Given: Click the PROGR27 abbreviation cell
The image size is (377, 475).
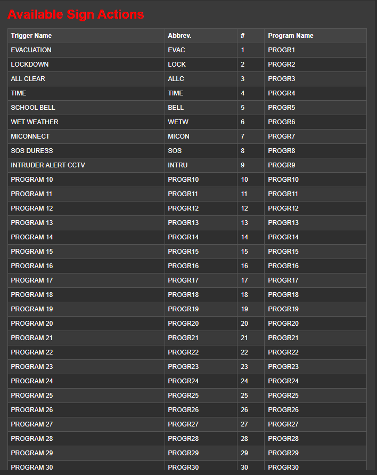Looking at the screenshot, I should (183, 424).
